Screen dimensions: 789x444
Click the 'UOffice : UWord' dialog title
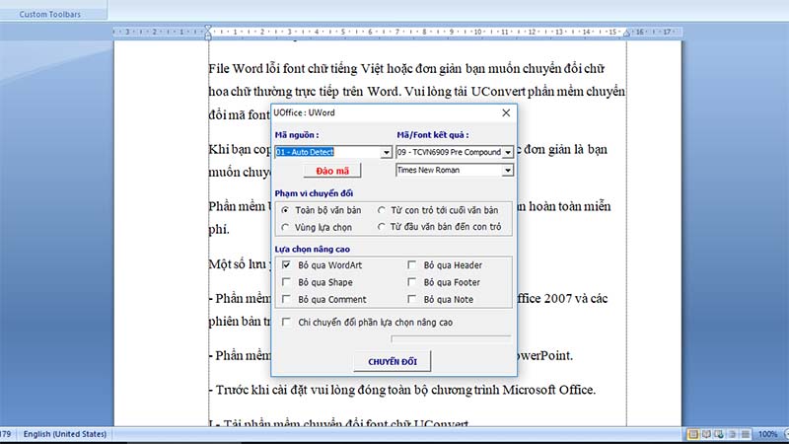click(x=304, y=112)
